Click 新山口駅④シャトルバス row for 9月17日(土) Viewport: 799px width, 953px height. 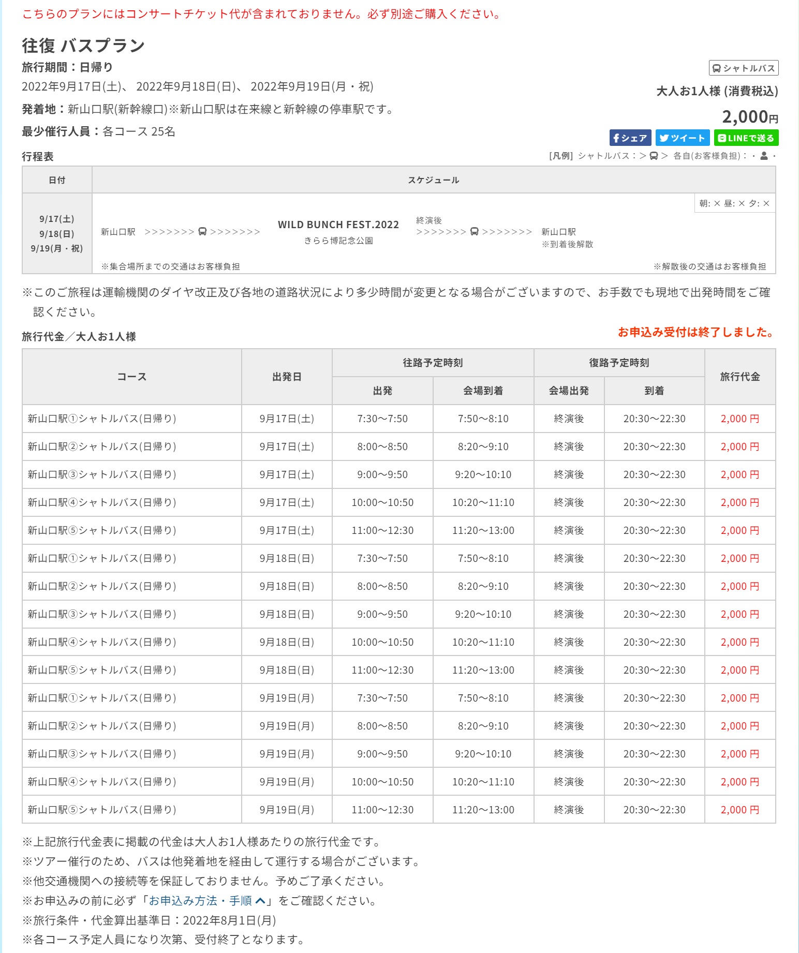click(x=399, y=502)
